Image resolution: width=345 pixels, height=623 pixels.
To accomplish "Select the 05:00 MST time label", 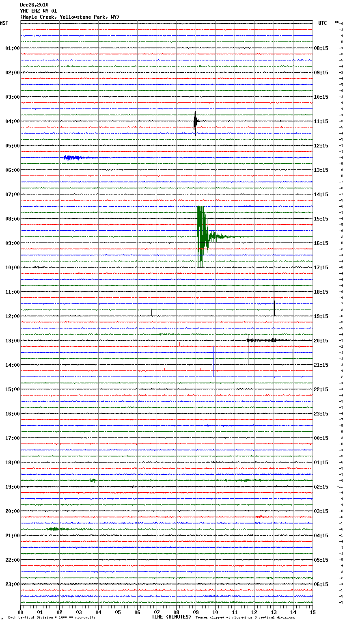I will tap(12, 146).
